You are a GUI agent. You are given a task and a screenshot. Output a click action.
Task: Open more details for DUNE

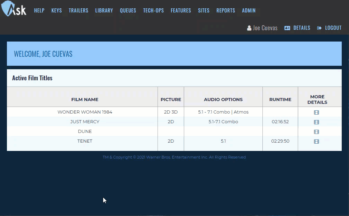(x=316, y=132)
